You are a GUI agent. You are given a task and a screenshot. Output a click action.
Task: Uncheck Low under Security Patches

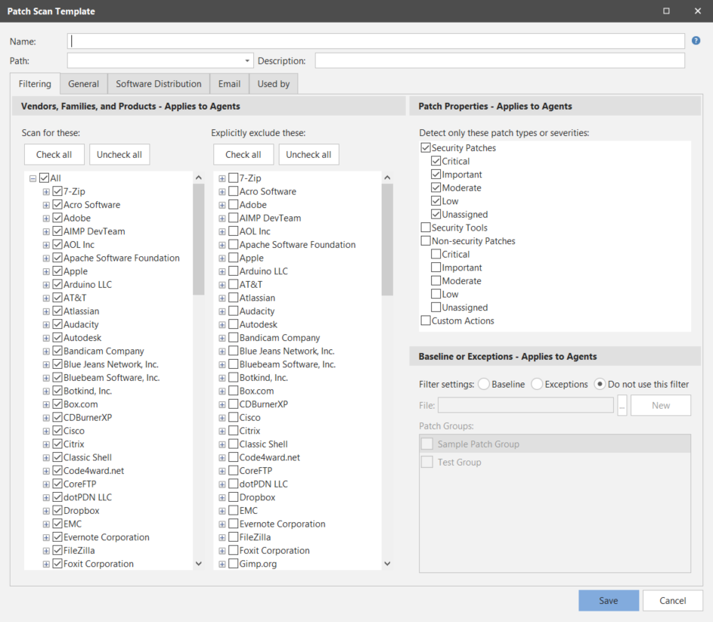[x=436, y=201]
